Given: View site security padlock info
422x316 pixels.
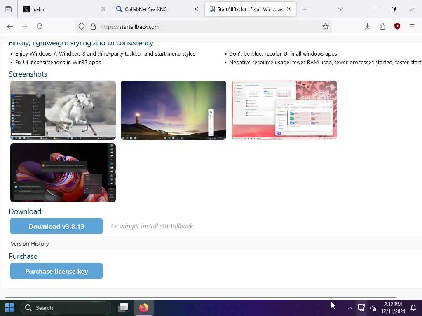Looking at the screenshot, I should (93, 26).
